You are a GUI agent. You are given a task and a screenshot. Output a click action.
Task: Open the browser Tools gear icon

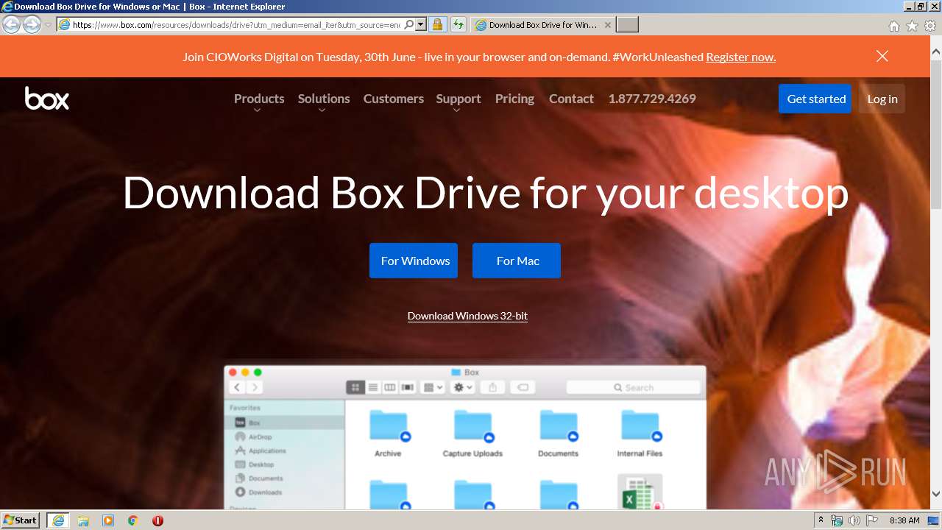930,26
